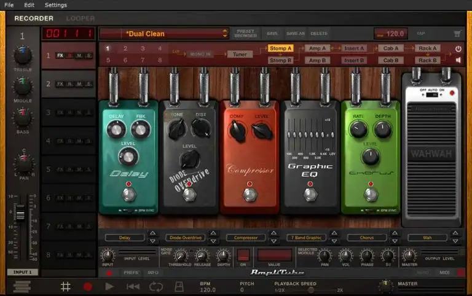Open the File menu
Screen dimensions: 472x296
(x=9, y=5)
